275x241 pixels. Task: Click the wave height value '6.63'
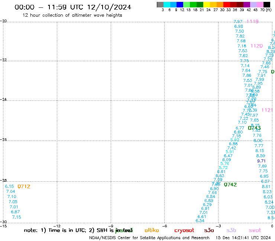point(220,176)
